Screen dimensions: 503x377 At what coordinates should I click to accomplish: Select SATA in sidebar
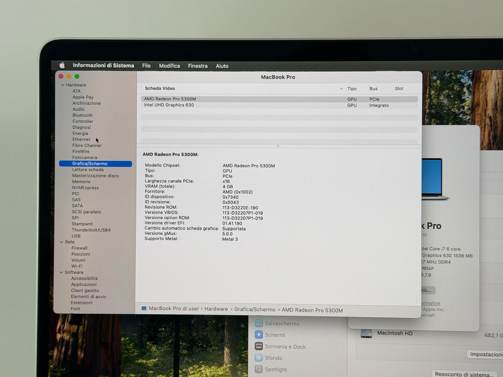coord(77,206)
